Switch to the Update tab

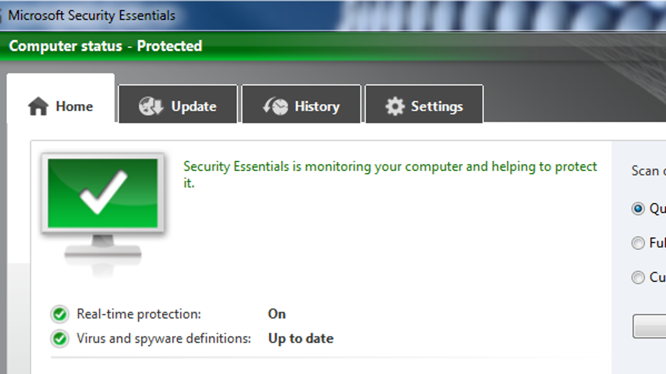(x=178, y=104)
